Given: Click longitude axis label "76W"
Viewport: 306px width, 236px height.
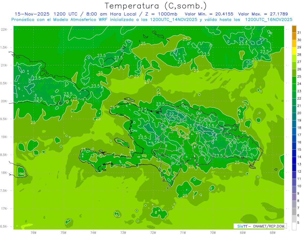Looking at the screenshot, I should tap(33, 233).
